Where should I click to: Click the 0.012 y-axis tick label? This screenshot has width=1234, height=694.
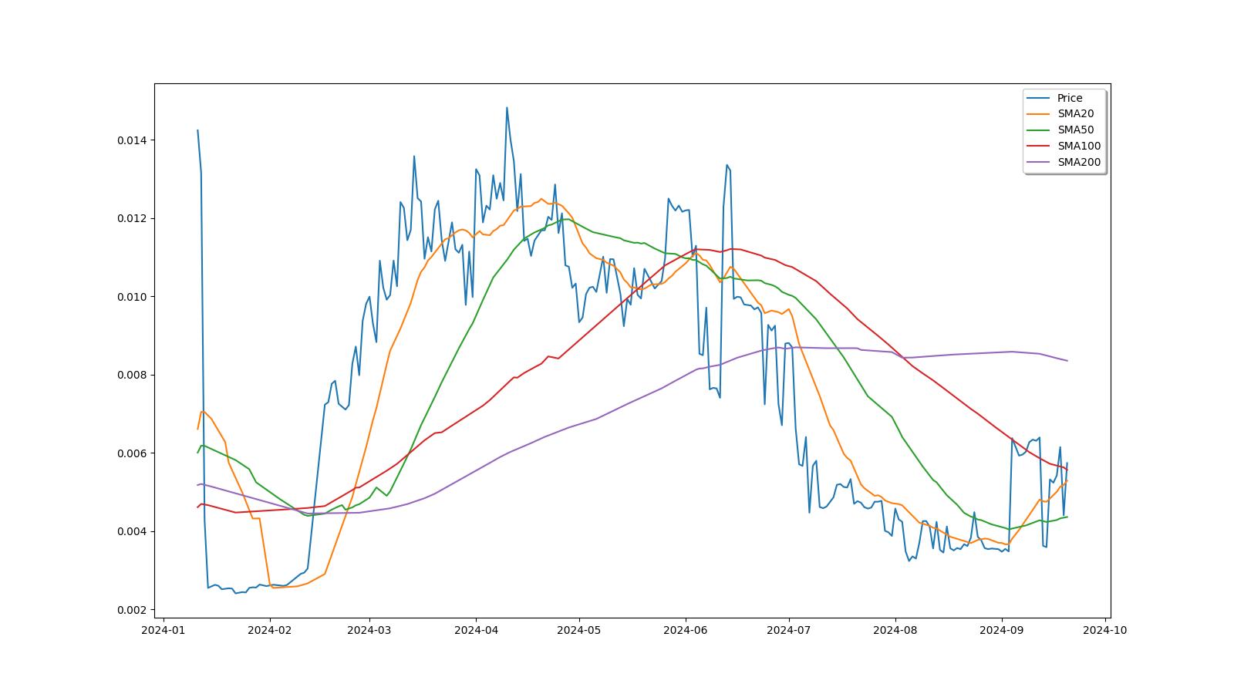(x=131, y=219)
